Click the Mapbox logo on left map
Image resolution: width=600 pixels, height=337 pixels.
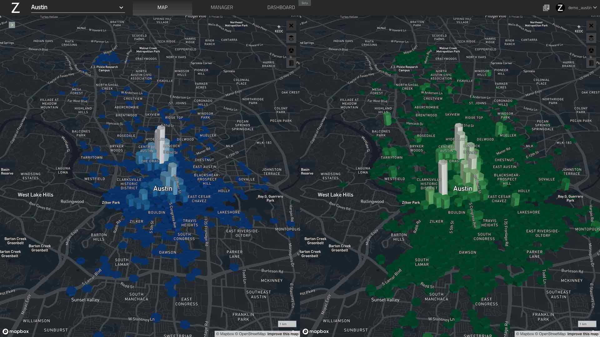16,331
